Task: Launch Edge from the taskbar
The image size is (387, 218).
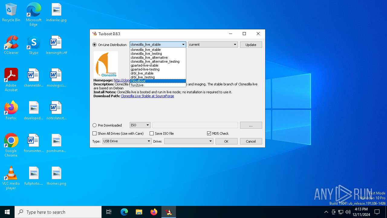Action: [x=124, y=212]
